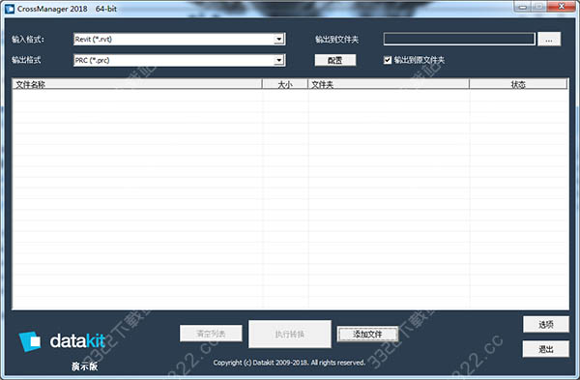Open the 选项 options button

coord(545,325)
